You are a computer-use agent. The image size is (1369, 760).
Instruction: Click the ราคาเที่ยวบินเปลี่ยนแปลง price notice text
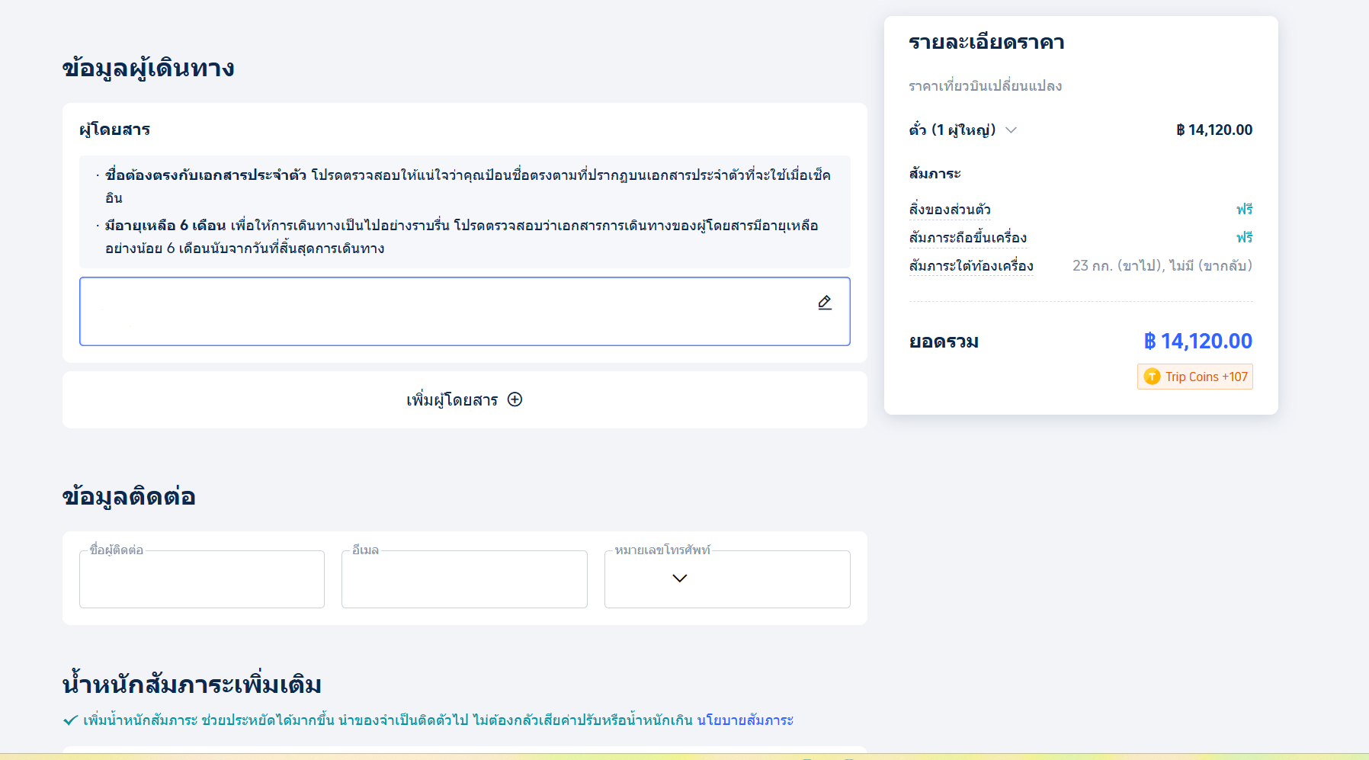pos(985,85)
